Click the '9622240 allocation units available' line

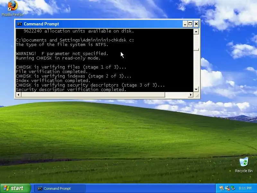point(79,31)
